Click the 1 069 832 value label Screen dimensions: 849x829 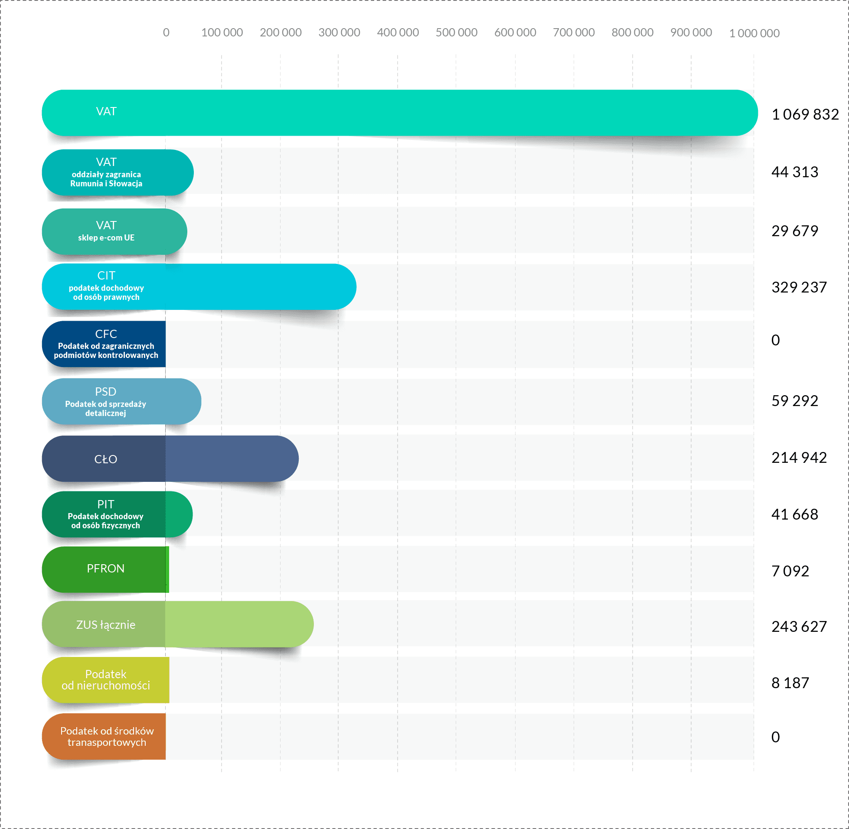click(805, 114)
